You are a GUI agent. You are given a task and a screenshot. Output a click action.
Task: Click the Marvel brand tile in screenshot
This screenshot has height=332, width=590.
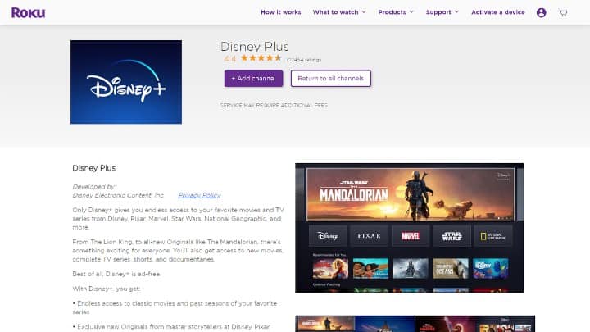411,236
